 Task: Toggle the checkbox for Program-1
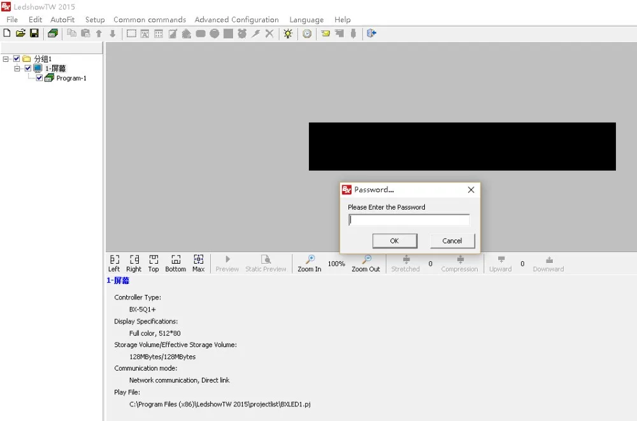tap(39, 78)
